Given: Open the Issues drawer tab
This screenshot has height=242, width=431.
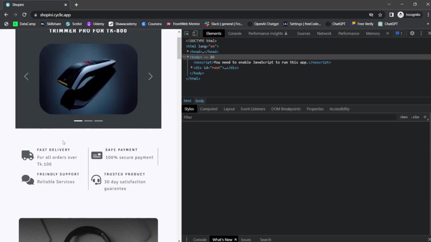Looking at the screenshot, I should coord(246,239).
